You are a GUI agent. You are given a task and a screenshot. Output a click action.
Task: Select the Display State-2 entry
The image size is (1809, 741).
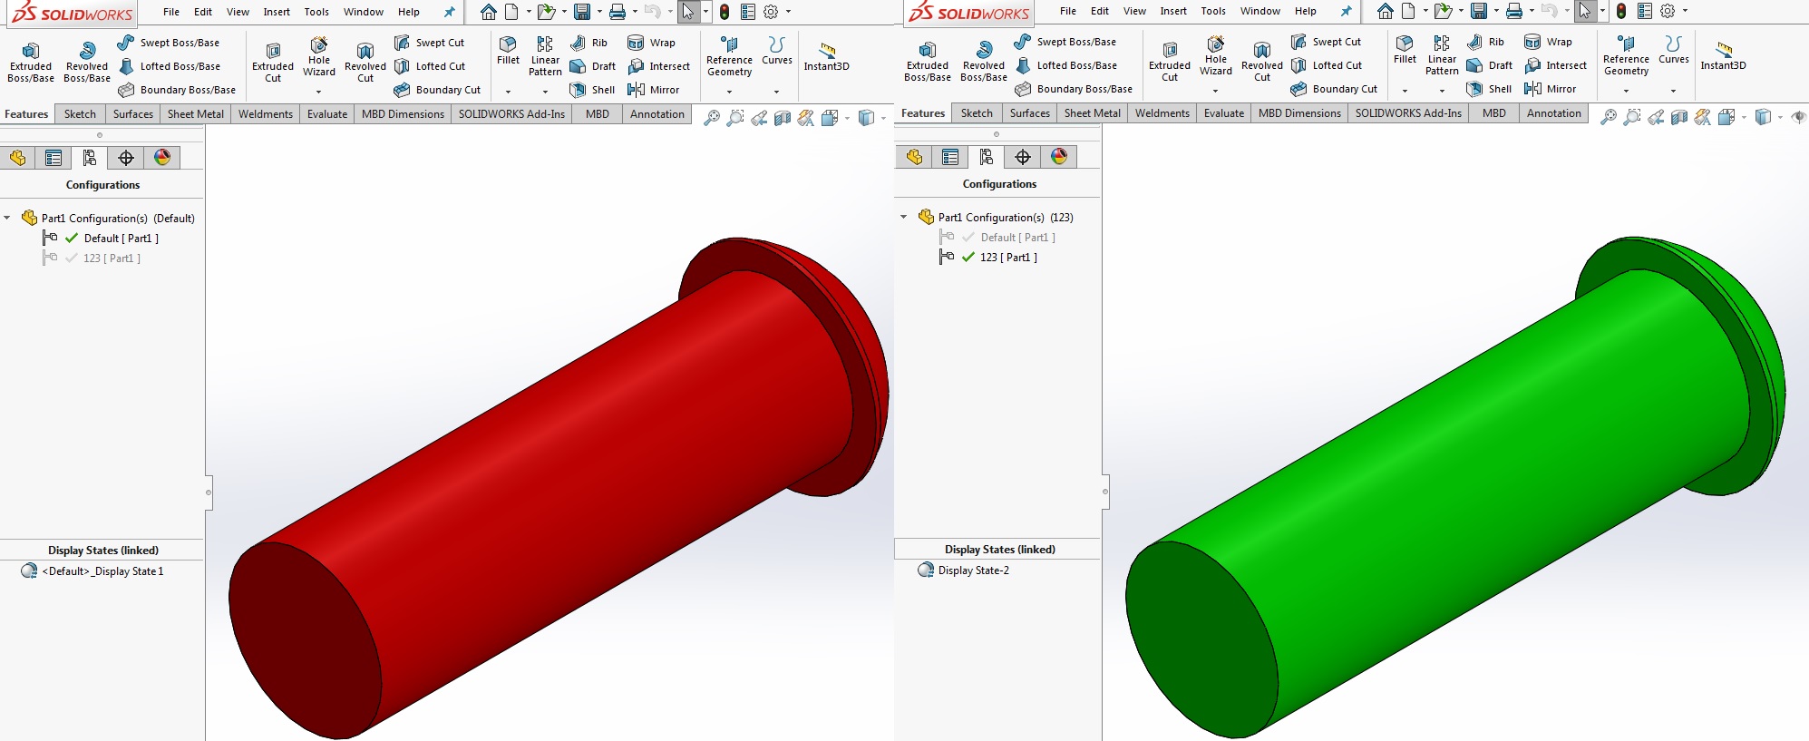[973, 570]
